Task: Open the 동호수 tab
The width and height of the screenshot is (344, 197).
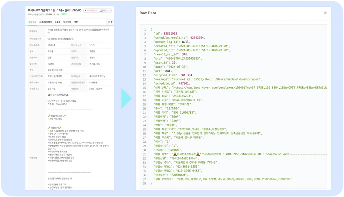Action: tap(57, 22)
